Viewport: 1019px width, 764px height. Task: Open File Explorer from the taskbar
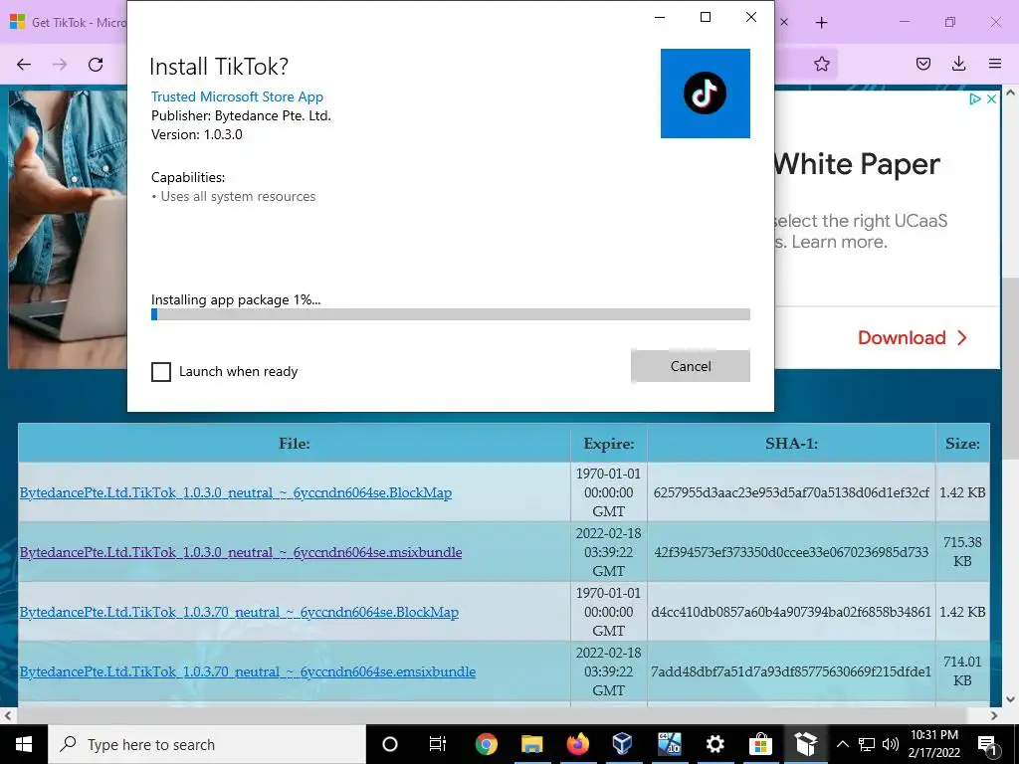point(531,744)
